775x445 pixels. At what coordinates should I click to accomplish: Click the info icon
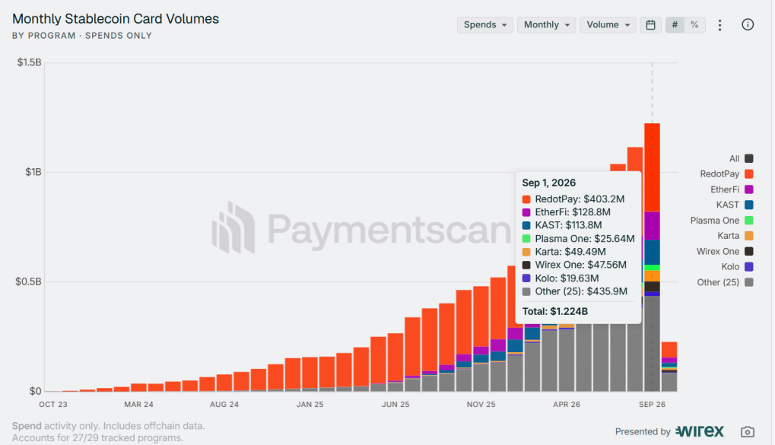tap(748, 24)
